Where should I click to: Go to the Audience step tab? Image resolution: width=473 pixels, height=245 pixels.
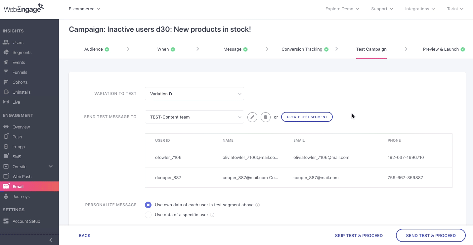97,49
